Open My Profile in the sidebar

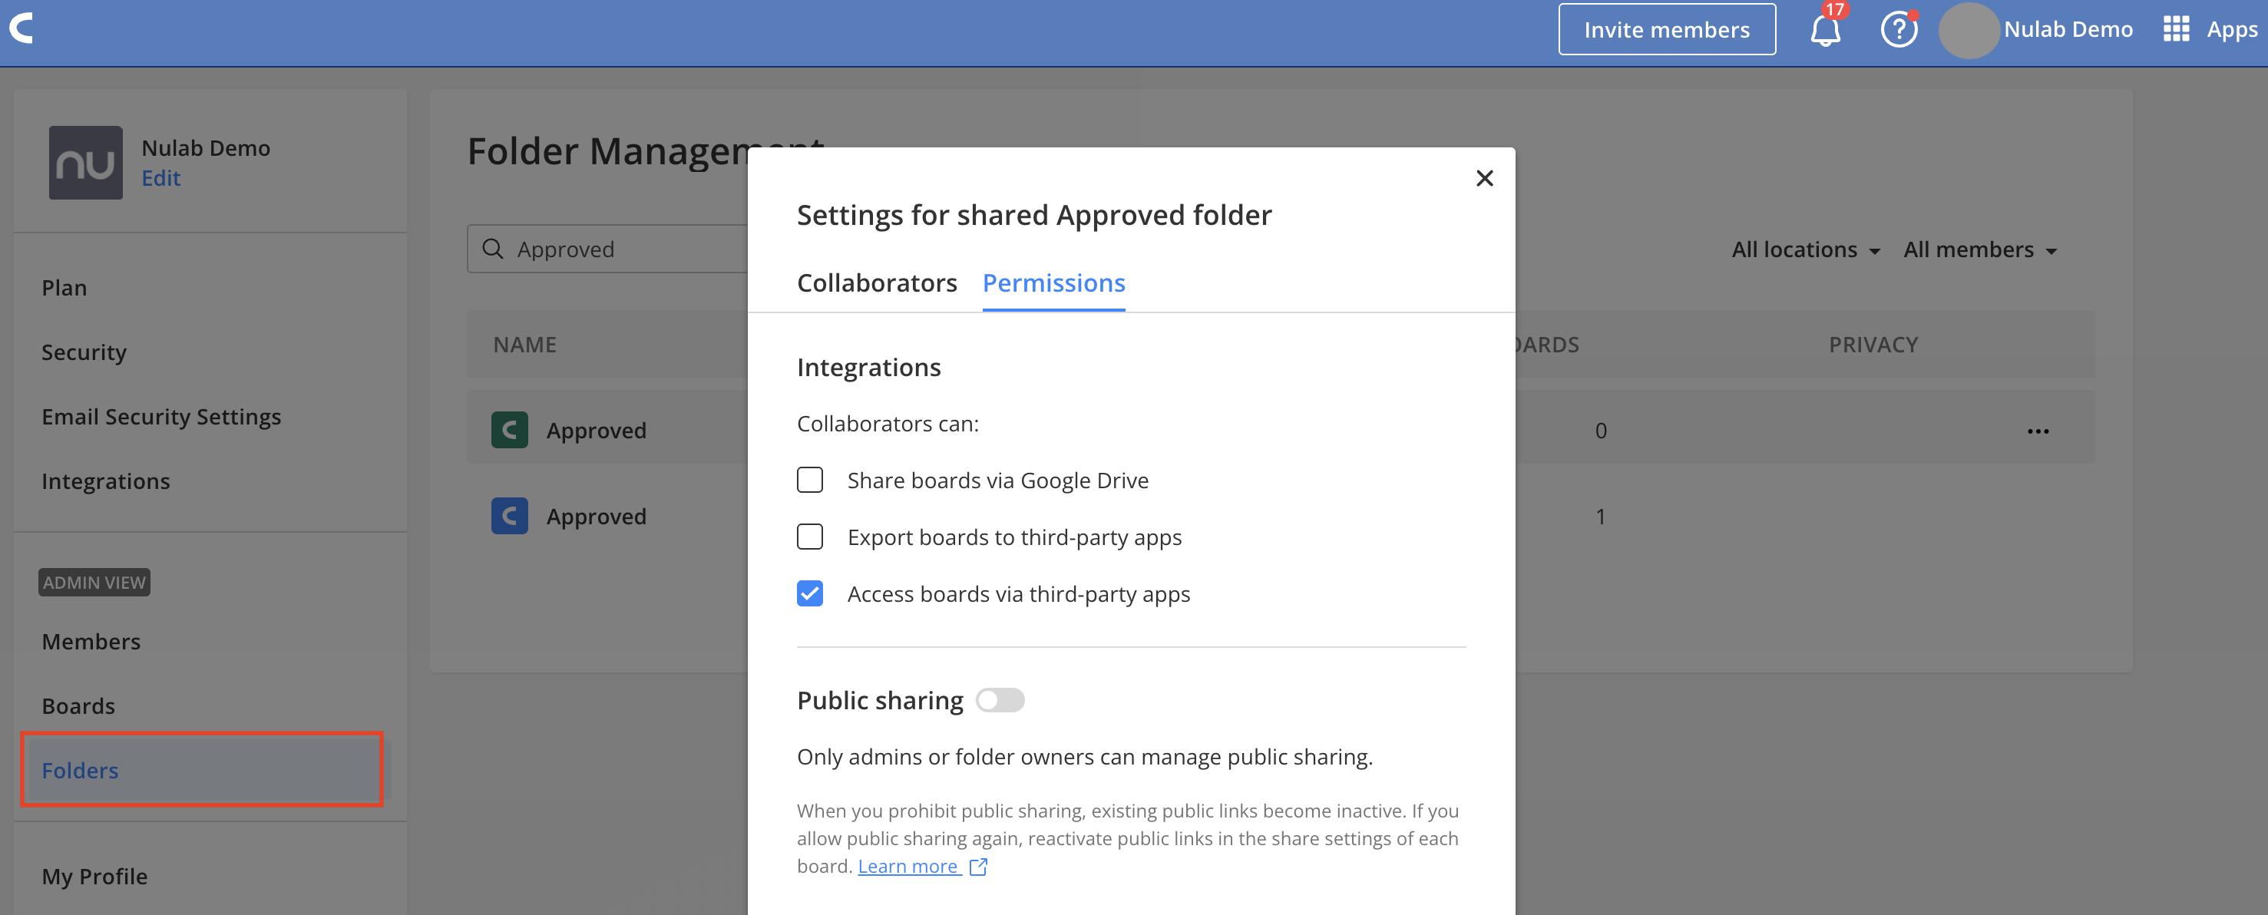(x=94, y=877)
